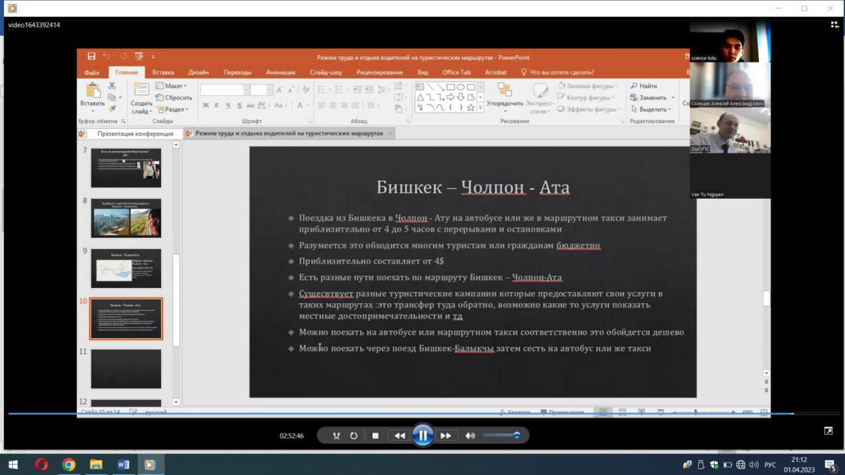This screenshot has width=845, height=475.
Task: Switch to the Вставка ribbon tab
Action: (x=163, y=72)
